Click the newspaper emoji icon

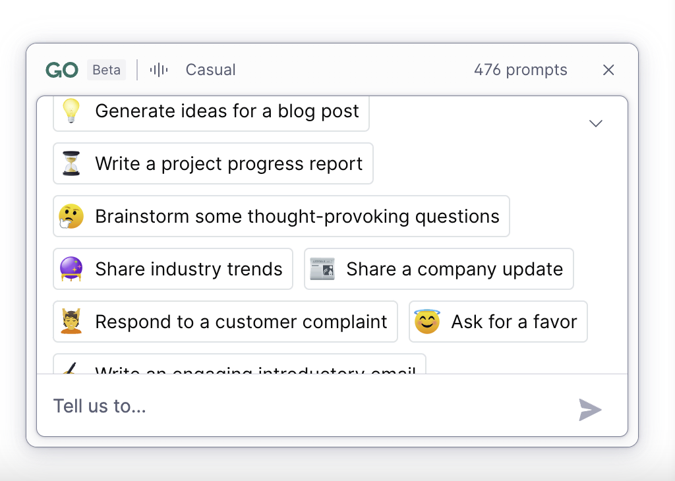pos(322,269)
